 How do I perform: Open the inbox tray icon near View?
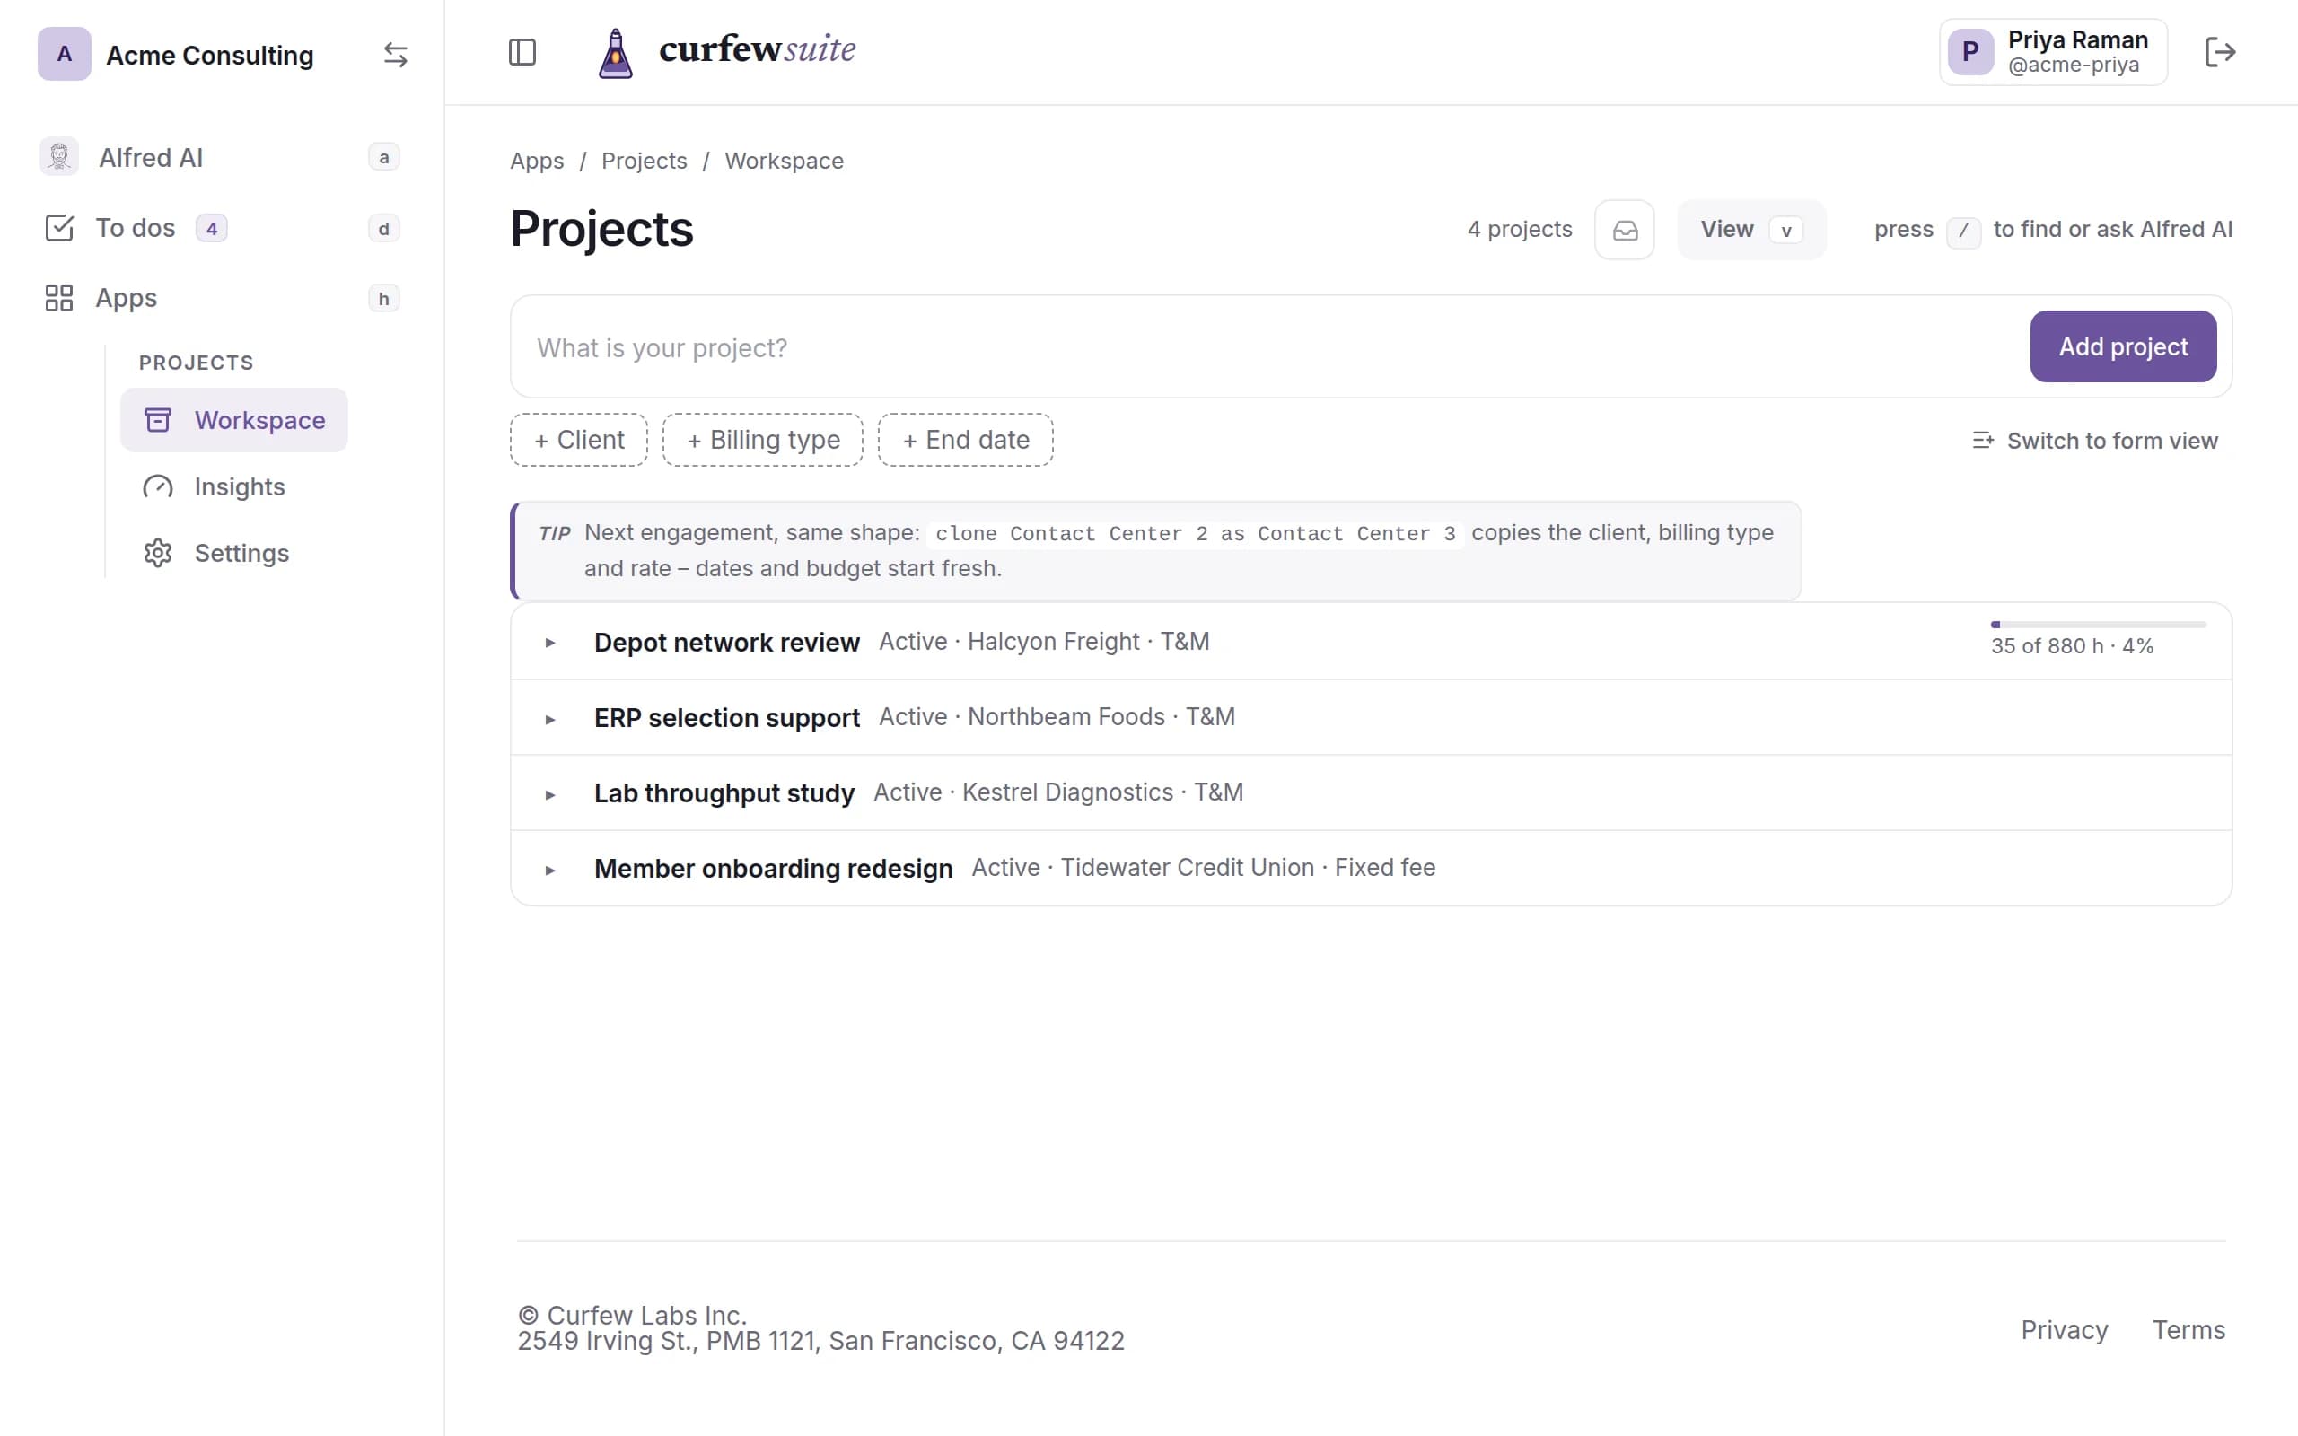click(1625, 230)
